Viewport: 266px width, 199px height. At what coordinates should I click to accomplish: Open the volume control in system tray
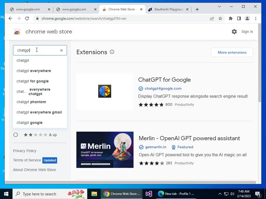coord(232,194)
